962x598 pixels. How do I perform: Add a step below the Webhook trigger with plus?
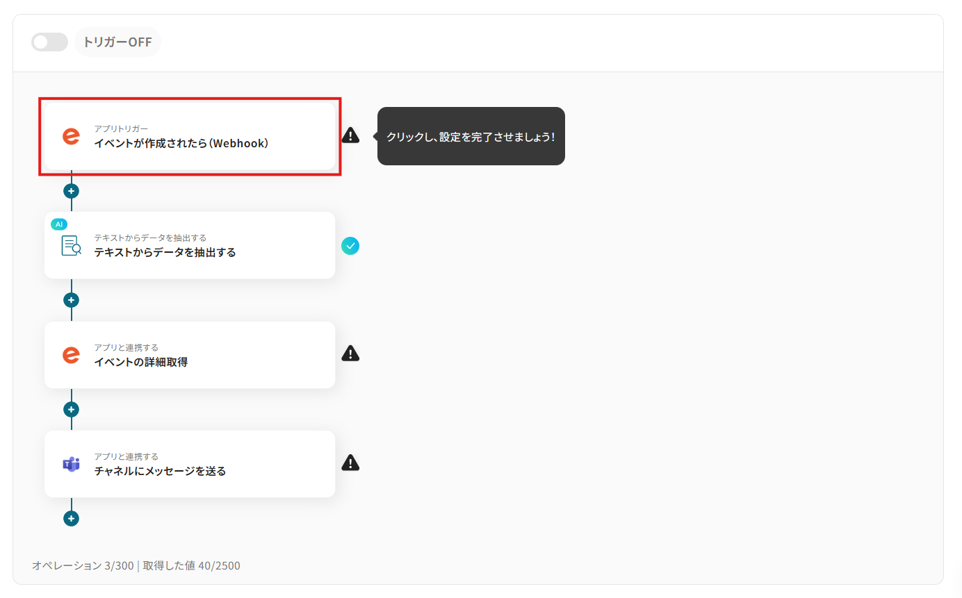point(71,191)
